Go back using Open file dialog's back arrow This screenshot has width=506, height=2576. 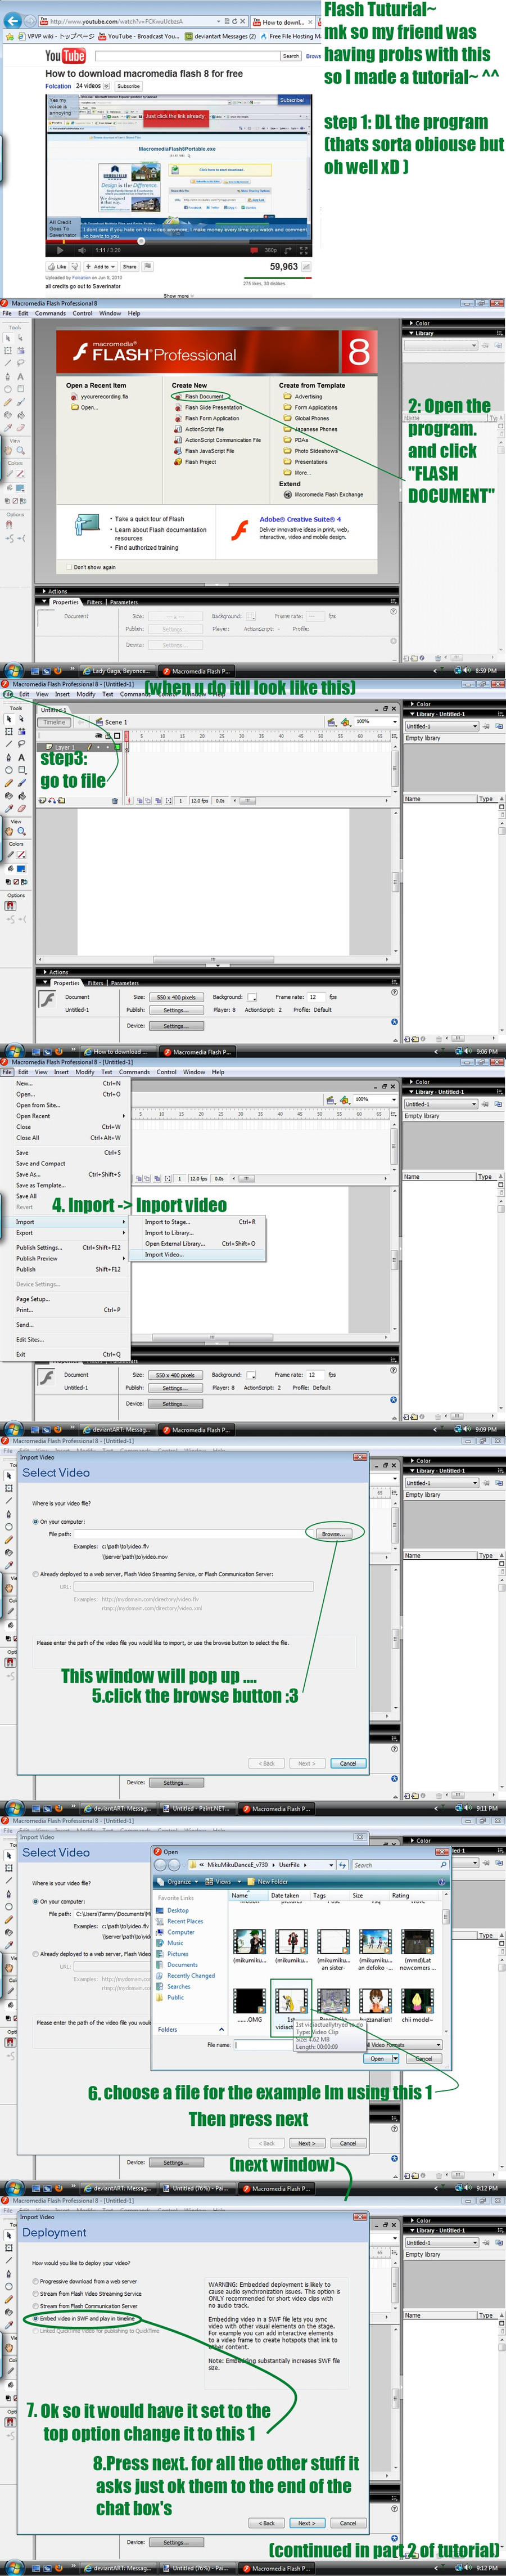coord(161,1866)
